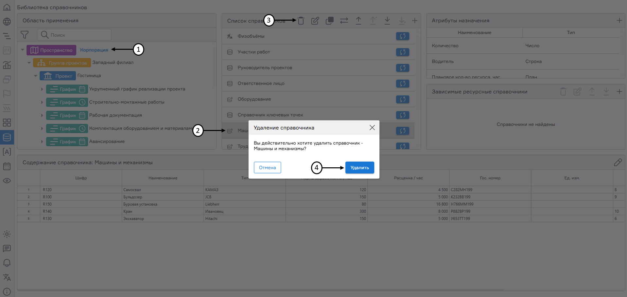Expand the Строительно-монтажные работы schedule node
Image resolution: width=627 pixels, height=297 pixels.
42,102
